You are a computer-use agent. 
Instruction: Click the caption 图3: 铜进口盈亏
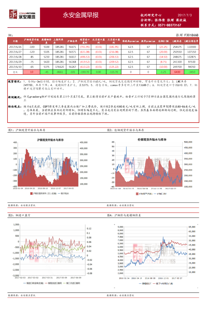[19, 215]
